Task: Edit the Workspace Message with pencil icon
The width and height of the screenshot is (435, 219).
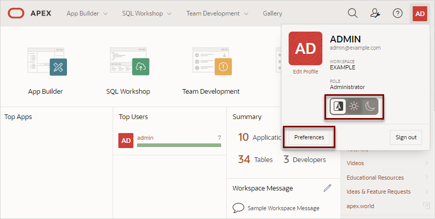Action: coord(328,188)
